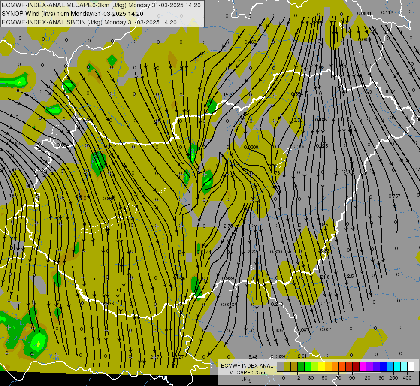Viewport: 420px width, 386px height.
Task: Click the map value 3.75
Action: click(298, 120)
